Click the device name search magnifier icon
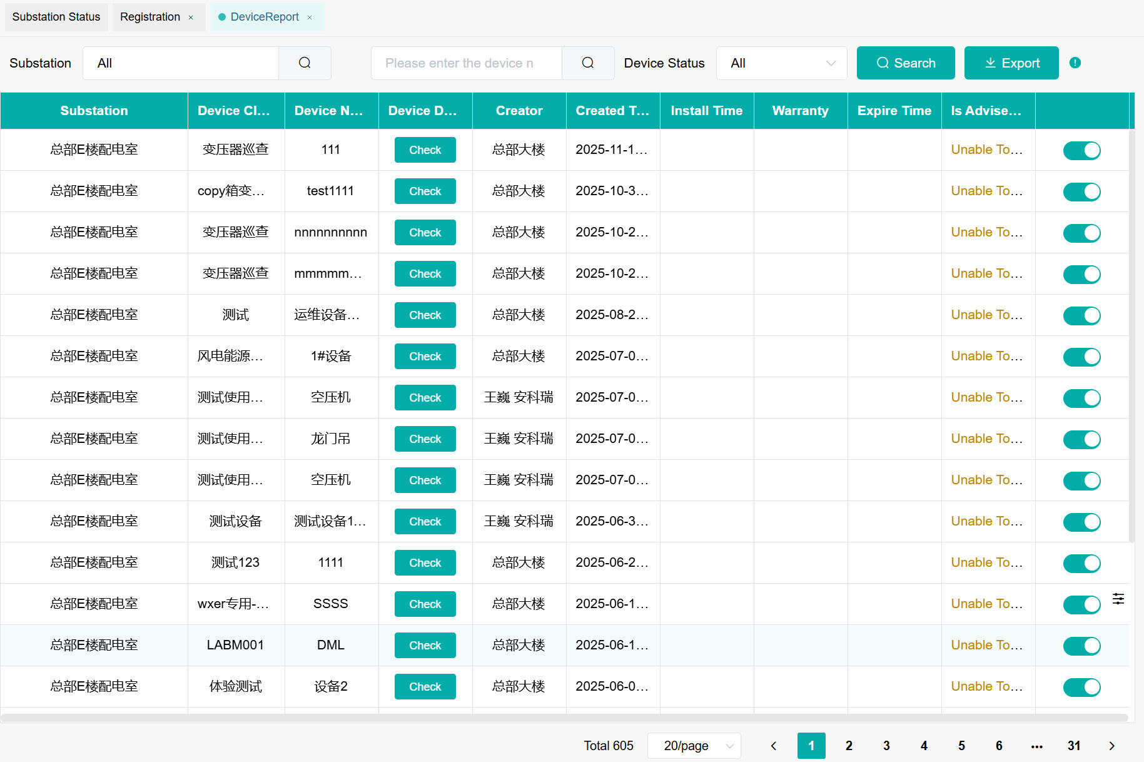This screenshot has width=1144, height=762. click(x=587, y=63)
